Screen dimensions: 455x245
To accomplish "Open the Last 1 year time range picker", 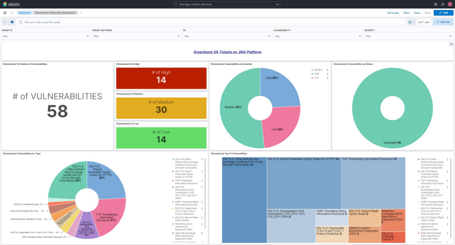I will point(423,22).
